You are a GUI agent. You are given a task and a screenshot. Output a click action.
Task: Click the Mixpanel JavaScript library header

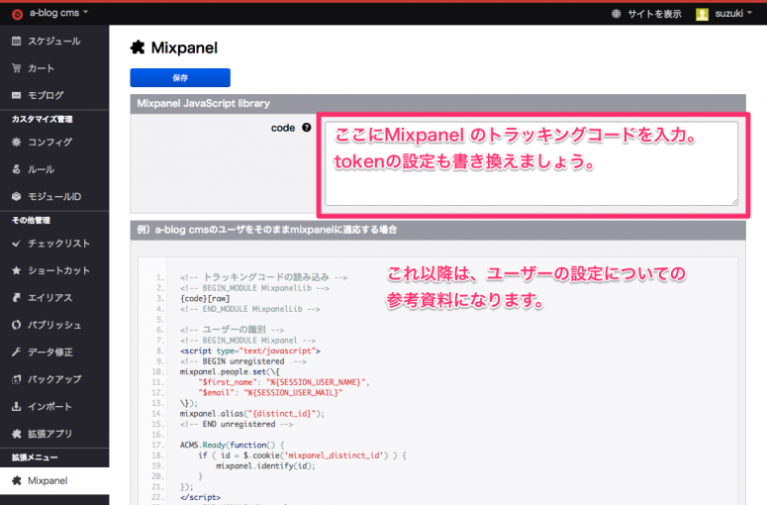click(x=437, y=104)
